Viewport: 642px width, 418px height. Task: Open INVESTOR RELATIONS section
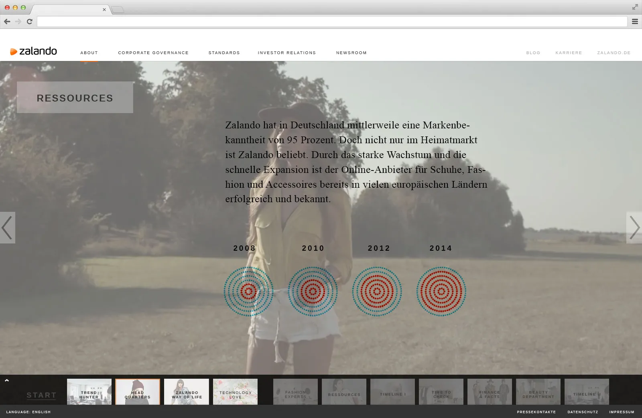[287, 53]
